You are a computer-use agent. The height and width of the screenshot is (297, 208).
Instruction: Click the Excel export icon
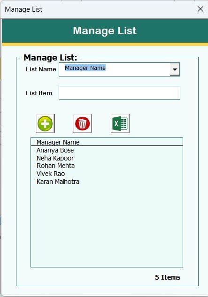[120, 123]
